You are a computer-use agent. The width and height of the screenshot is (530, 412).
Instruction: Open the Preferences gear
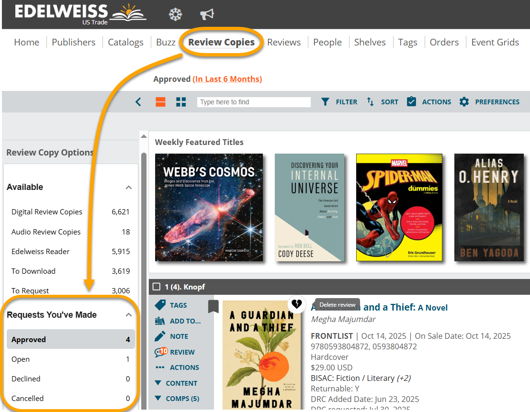(489, 102)
